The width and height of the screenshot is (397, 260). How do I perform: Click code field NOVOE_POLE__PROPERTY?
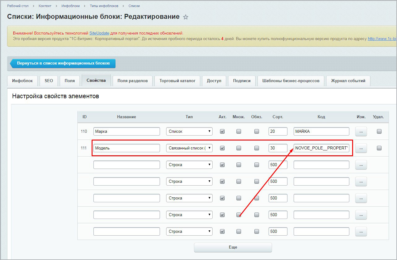[x=321, y=148]
